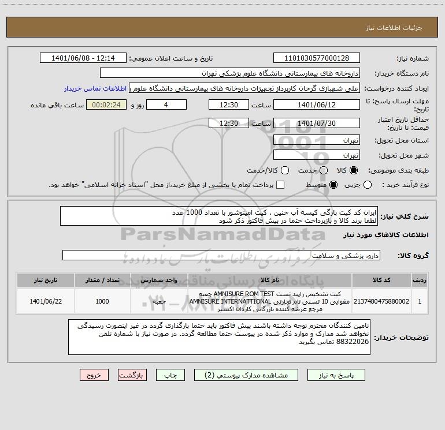This screenshot has height=430, width=445.
Task: Click the response deadline time 12:30 field
Action: click(x=229, y=105)
